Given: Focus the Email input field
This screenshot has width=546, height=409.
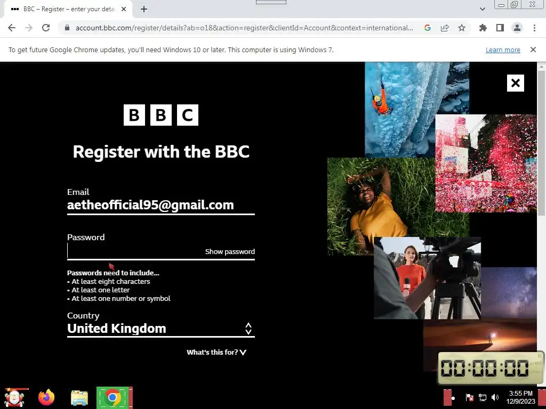Looking at the screenshot, I should tap(161, 205).
